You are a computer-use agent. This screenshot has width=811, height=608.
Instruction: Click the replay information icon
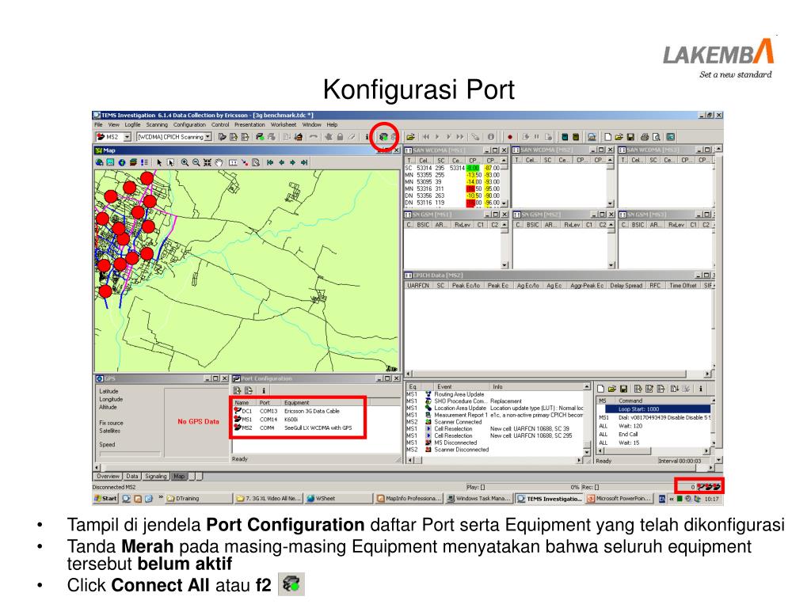click(x=491, y=137)
